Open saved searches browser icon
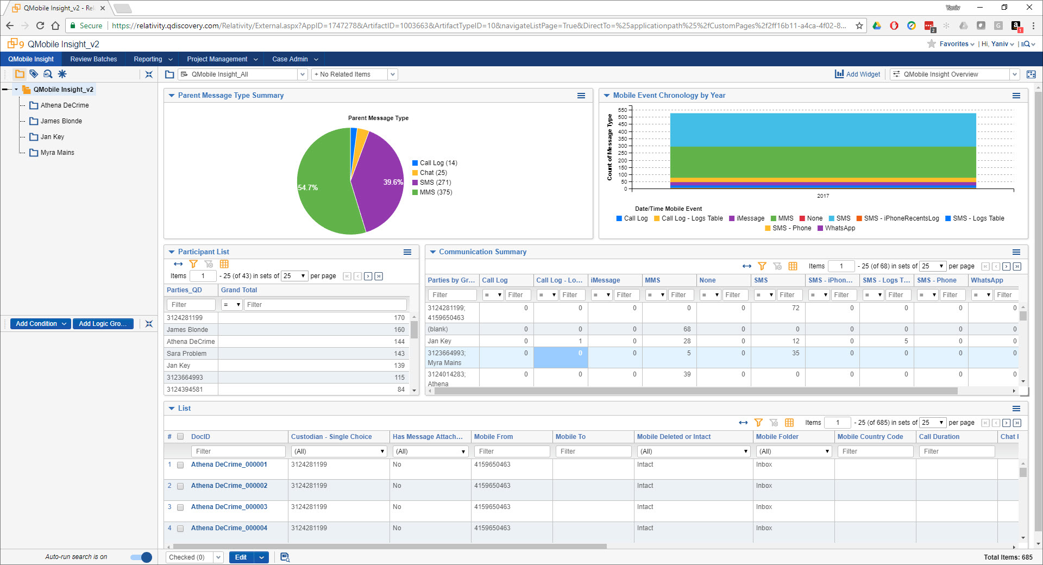 click(48, 74)
